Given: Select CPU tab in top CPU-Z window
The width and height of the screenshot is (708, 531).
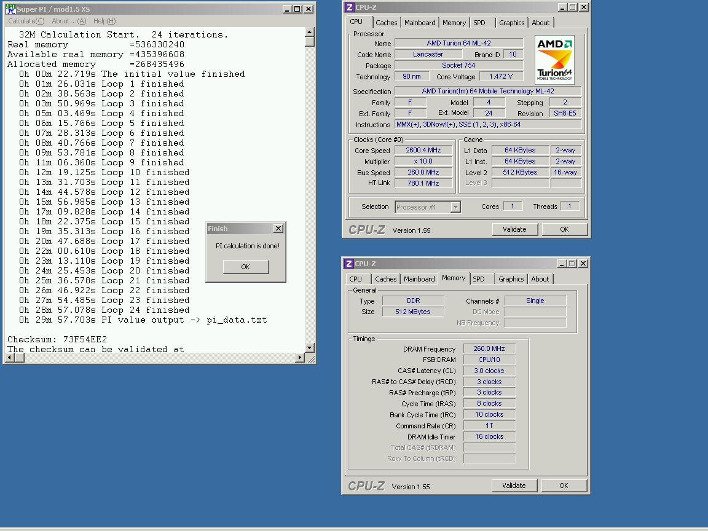Looking at the screenshot, I should coord(356,22).
